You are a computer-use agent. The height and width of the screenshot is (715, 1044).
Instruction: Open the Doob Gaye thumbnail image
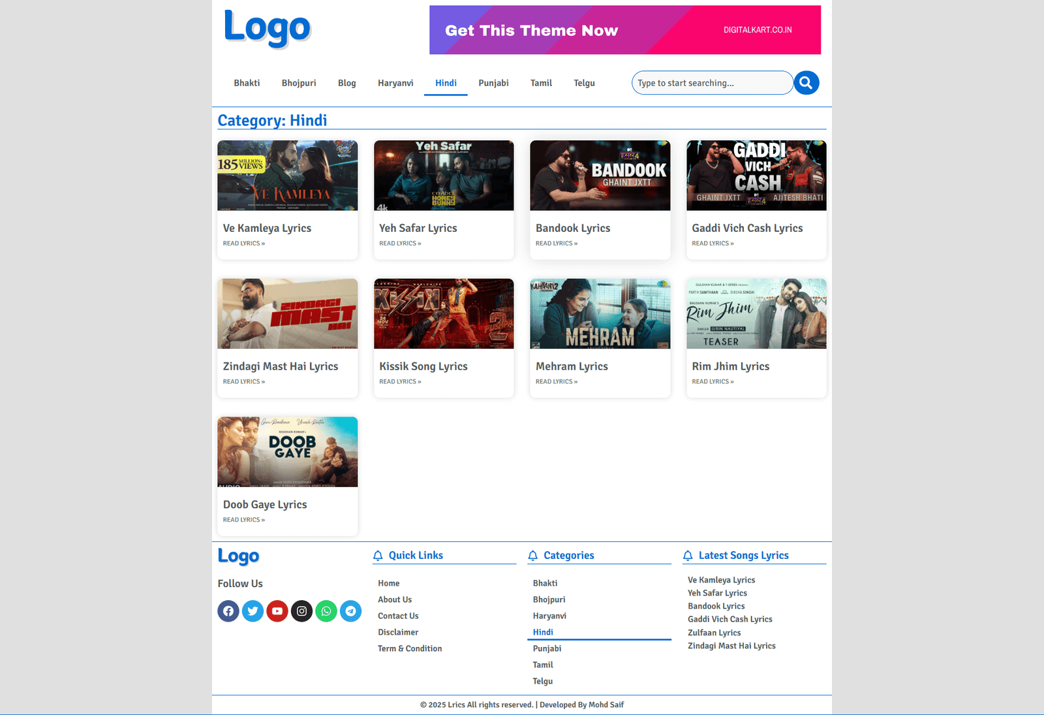(x=287, y=452)
